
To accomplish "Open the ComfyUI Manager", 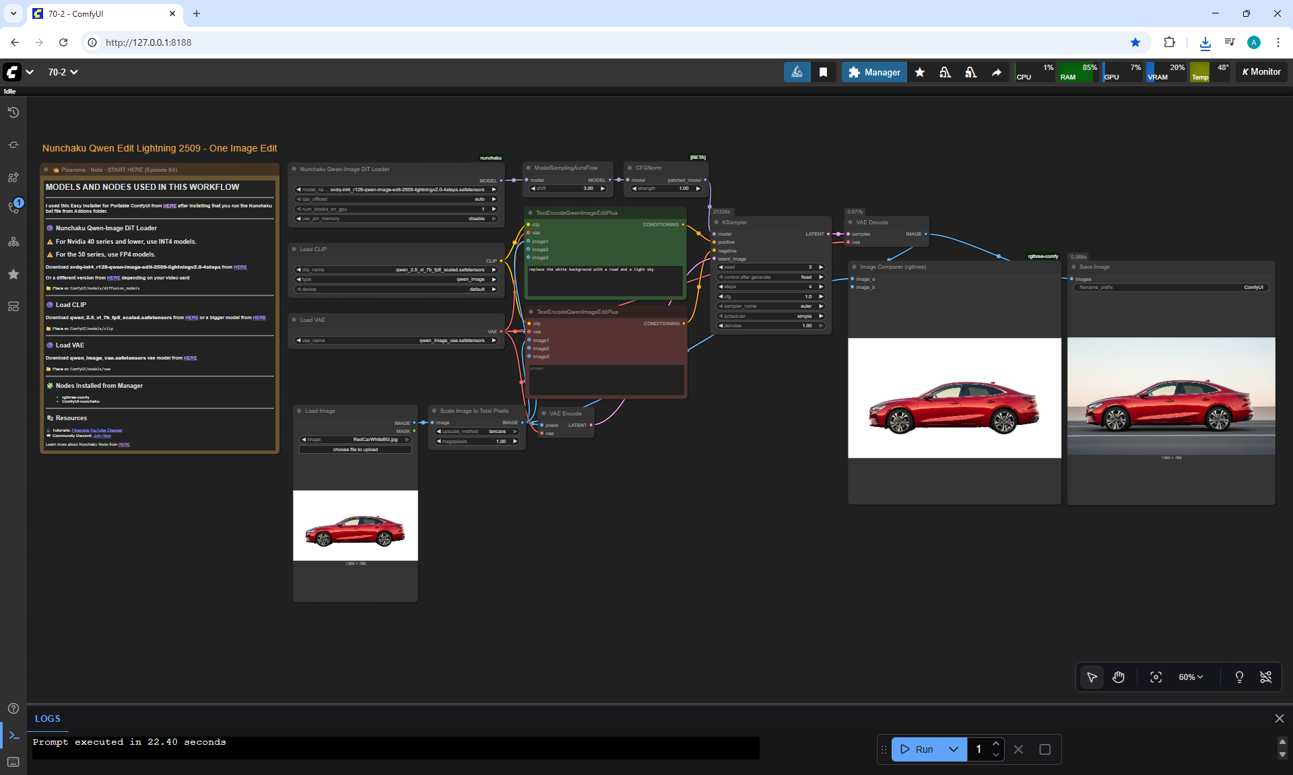I will [x=873, y=72].
